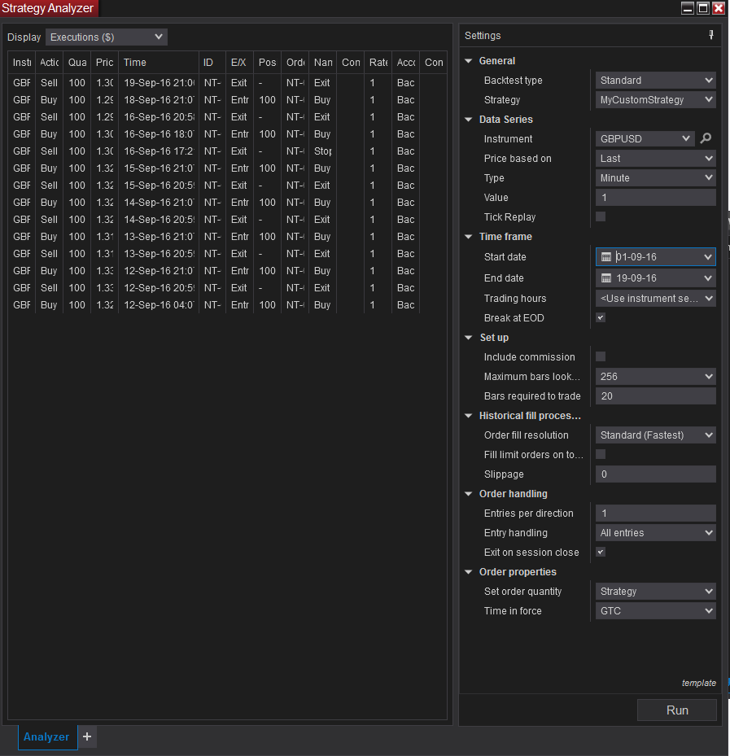Collapse the General section
Screen dimensions: 730x756
[468, 61]
